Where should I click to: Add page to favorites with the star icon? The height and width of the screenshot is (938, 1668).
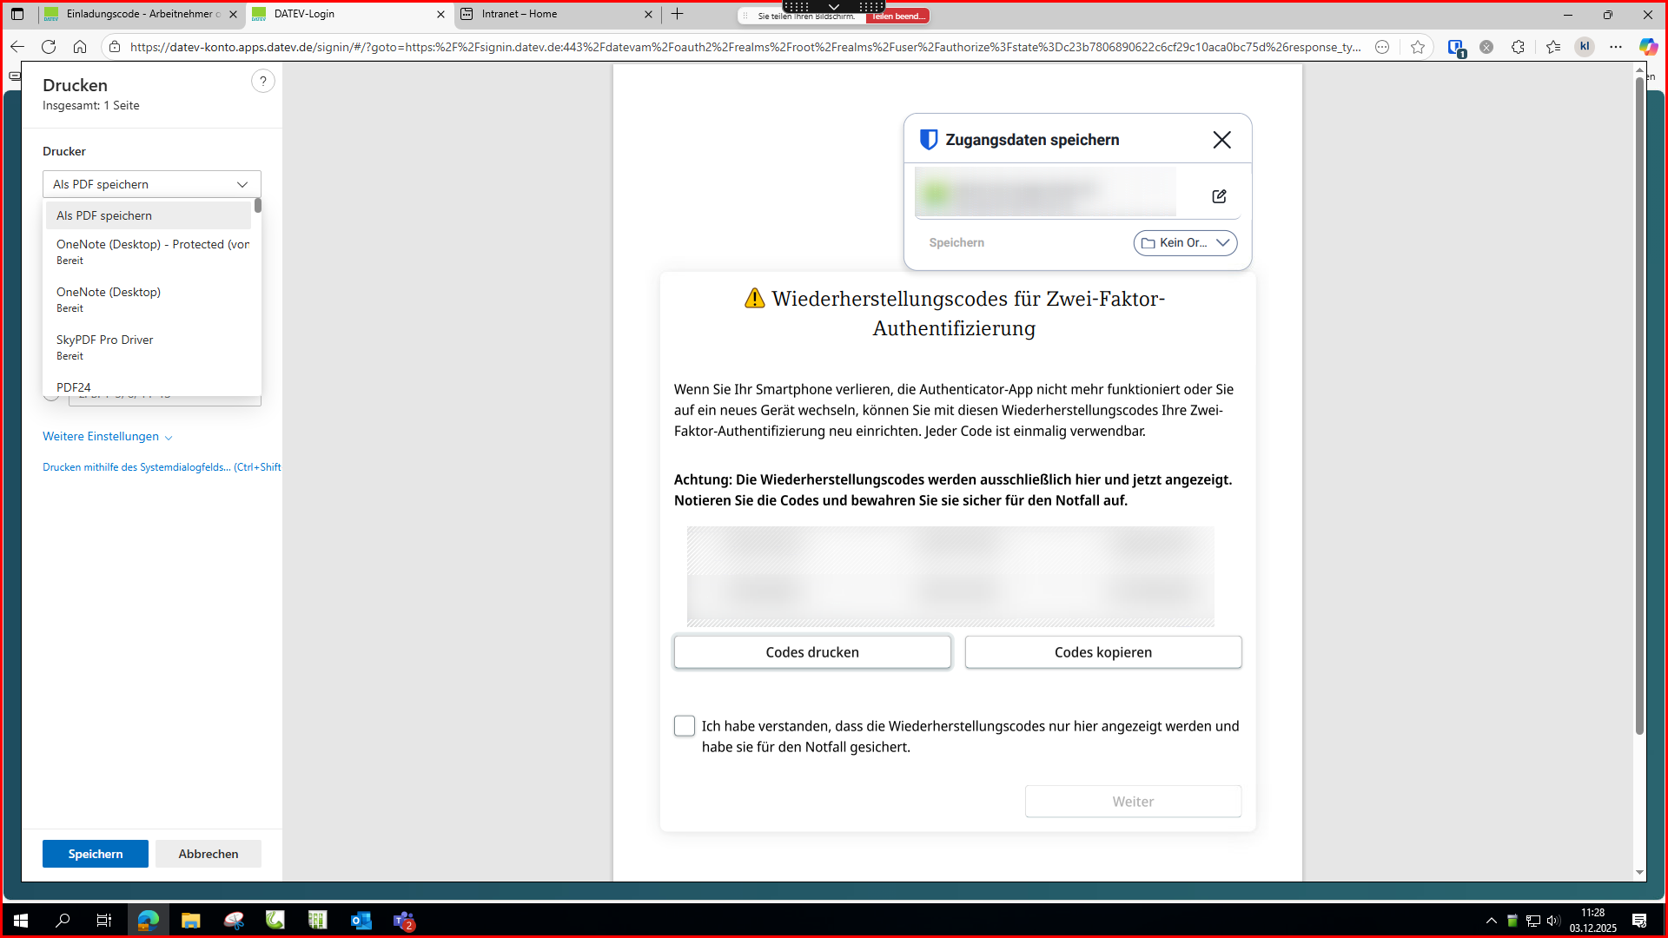click(1418, 47)
